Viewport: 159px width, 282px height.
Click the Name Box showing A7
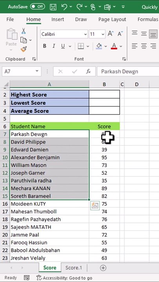(x=22, y=71)
